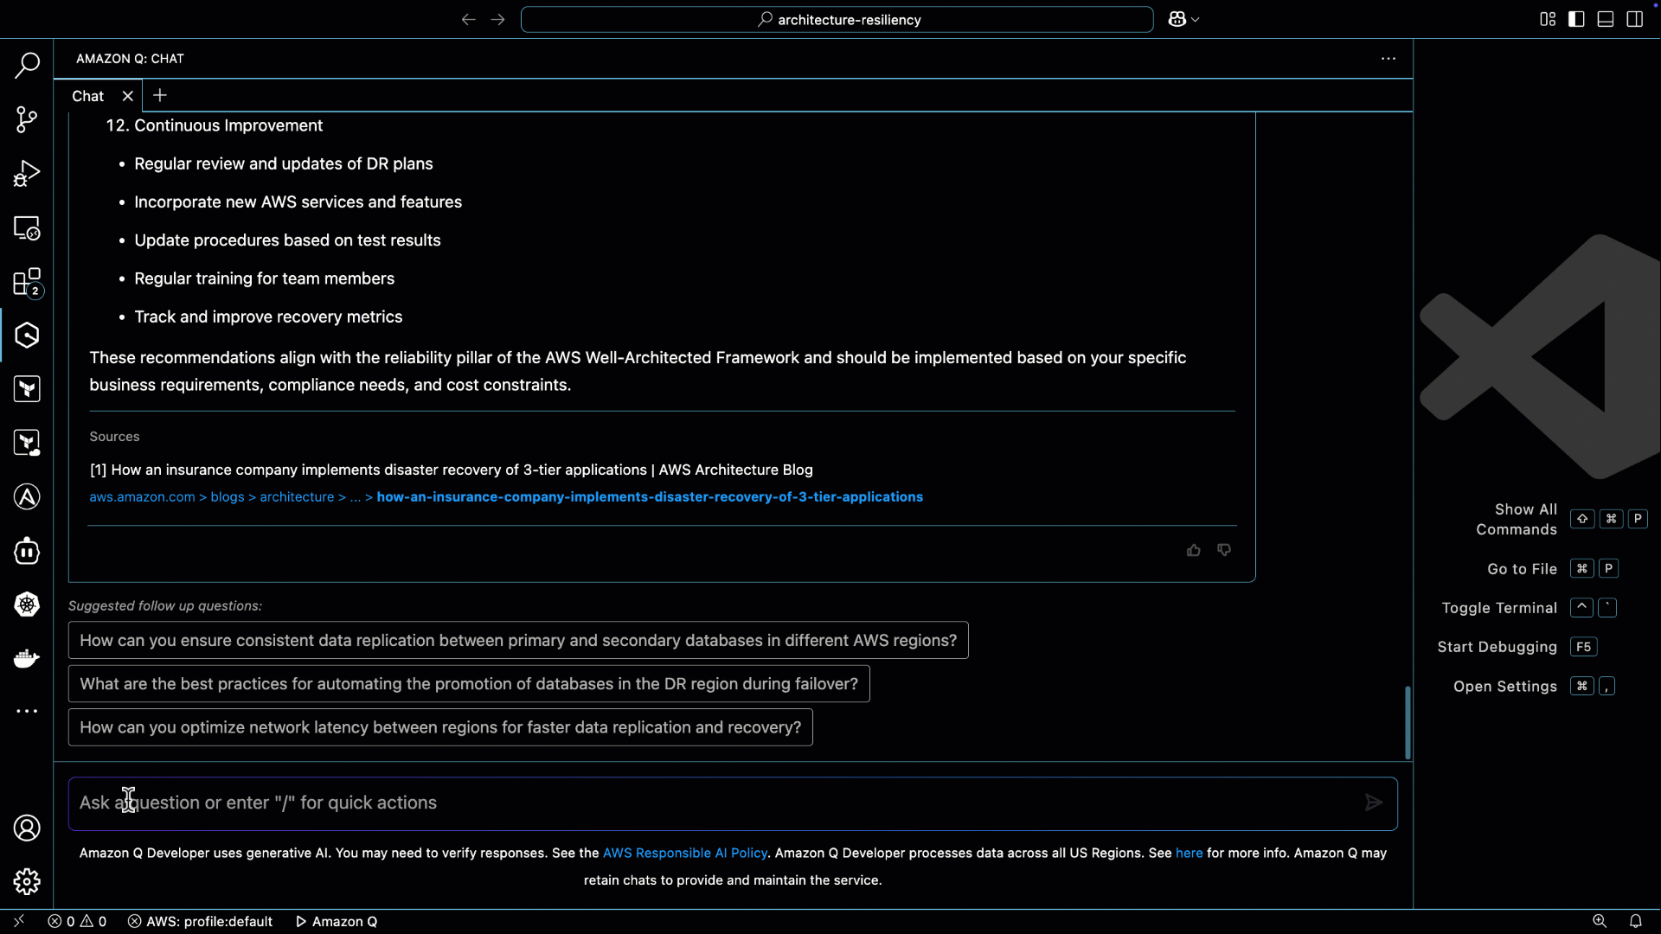The width and height of the screenshot is (1661, 934).
Task: Open the Remote Explorer view
Action: click(x=27, y=228)
